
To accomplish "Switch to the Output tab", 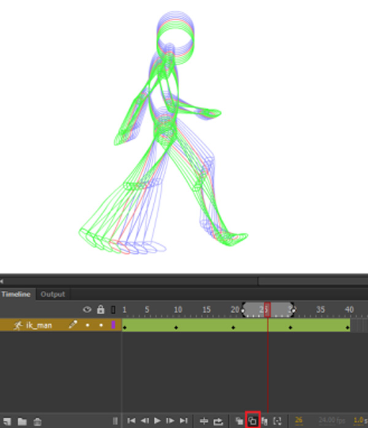I will coord(53,294).
